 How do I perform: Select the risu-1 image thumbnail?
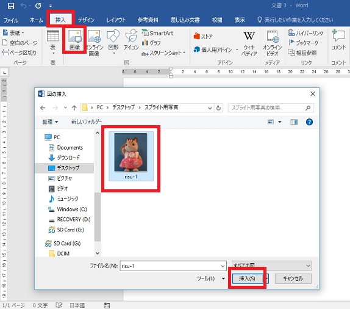point(131,156)
